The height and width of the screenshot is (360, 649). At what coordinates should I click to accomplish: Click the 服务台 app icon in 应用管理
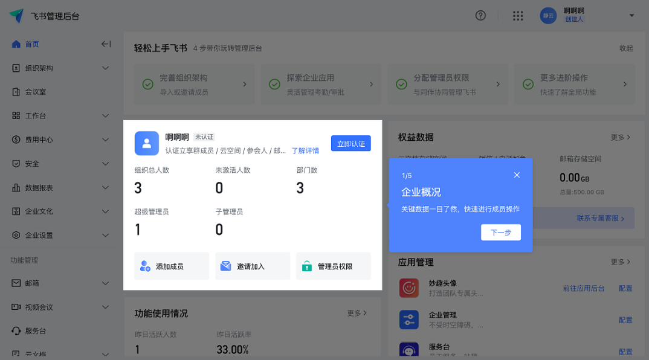409,349
